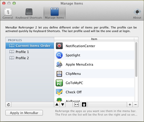
Task: Click the Item column header
Action: tap(94, 39)
